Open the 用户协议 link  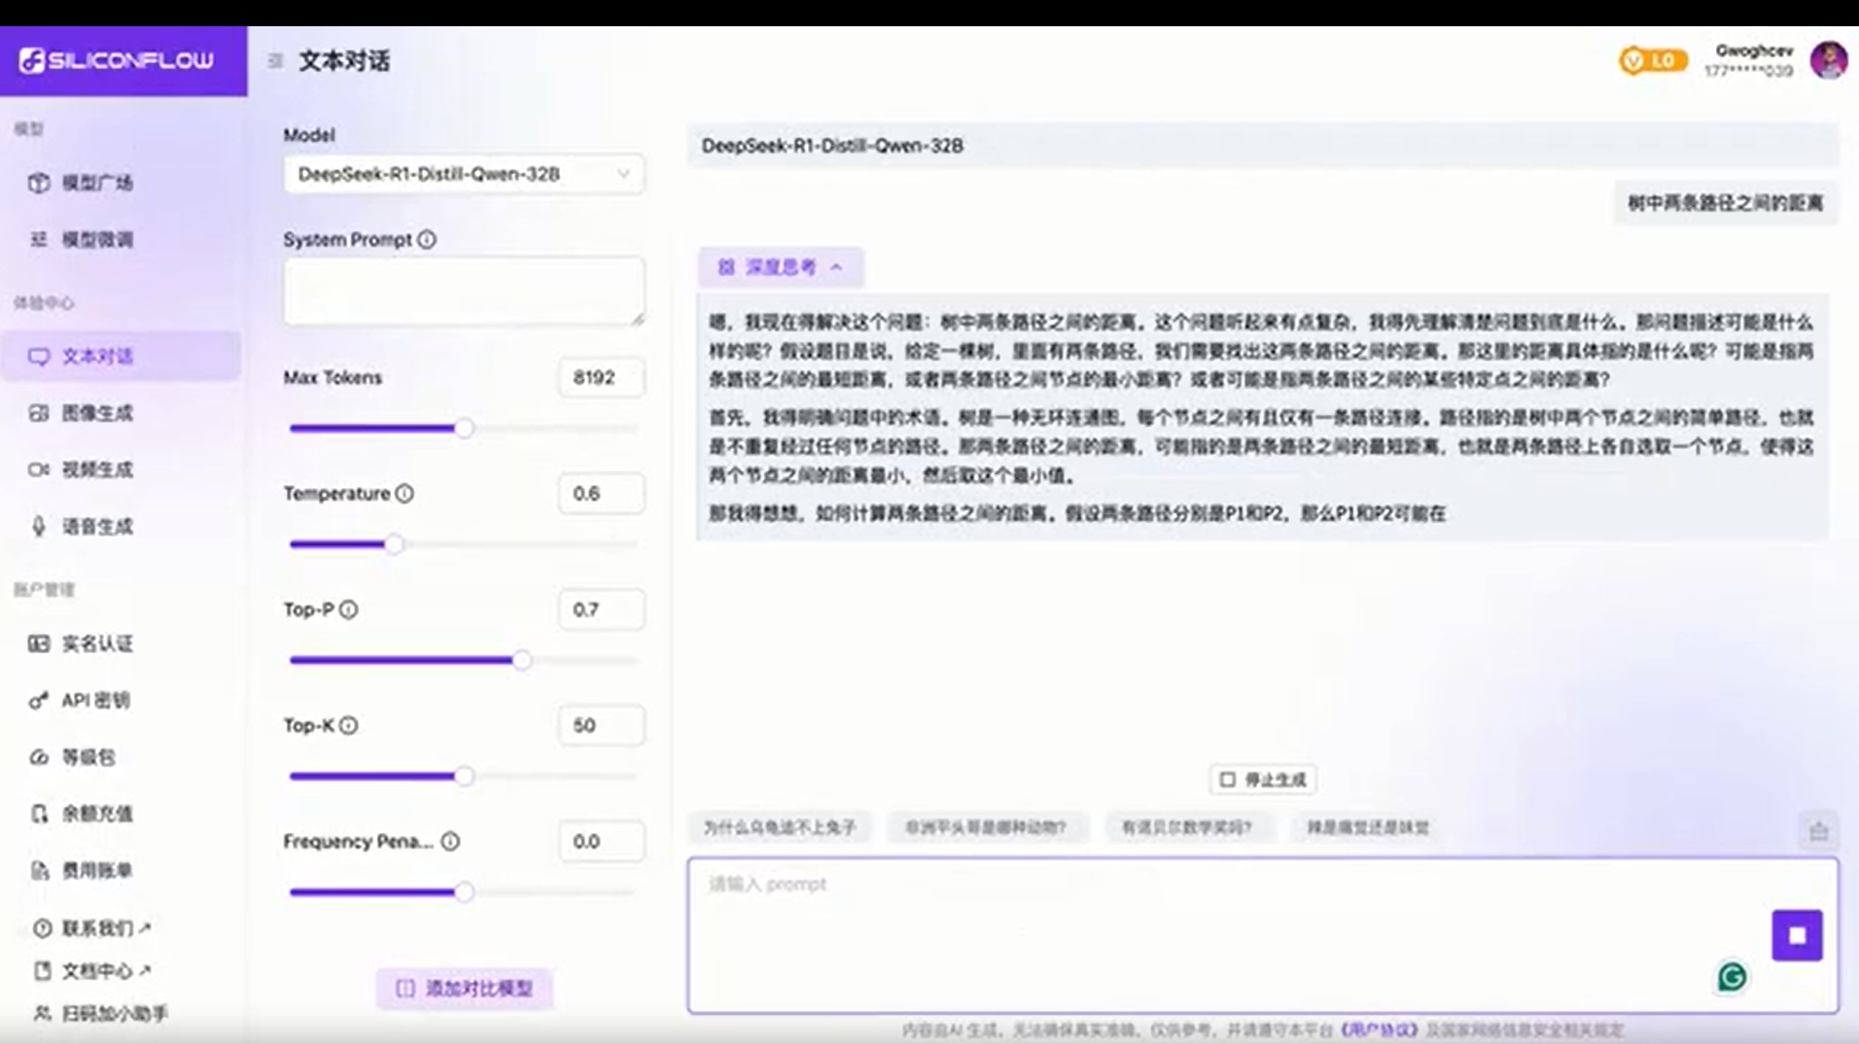(x=1379, y=1029)
